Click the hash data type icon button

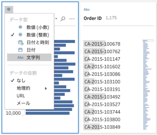pos(9,9)
